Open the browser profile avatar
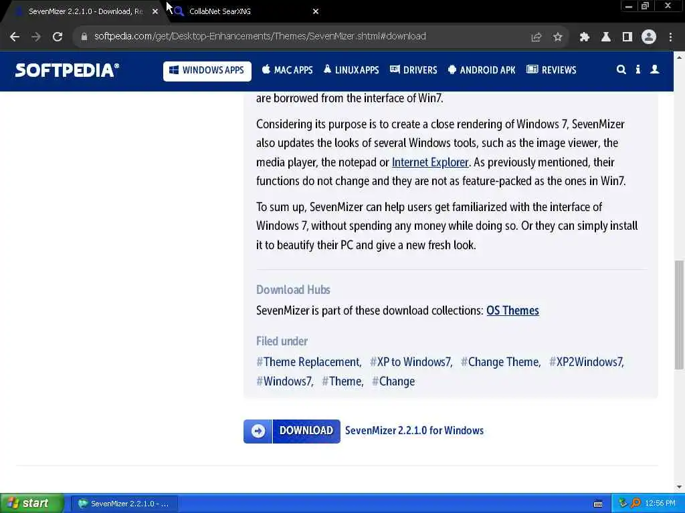 (x=649, y=37)
